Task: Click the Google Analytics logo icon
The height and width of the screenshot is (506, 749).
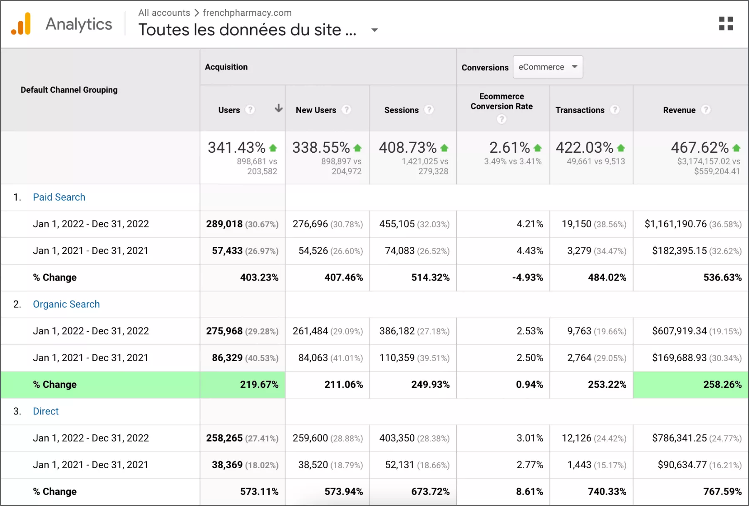Action: pos(21,24)
